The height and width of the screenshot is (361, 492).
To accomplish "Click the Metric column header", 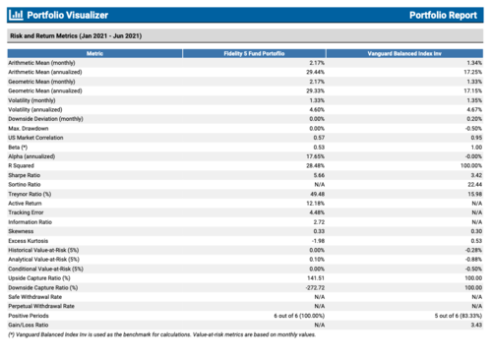I will (x=94, y=53).
